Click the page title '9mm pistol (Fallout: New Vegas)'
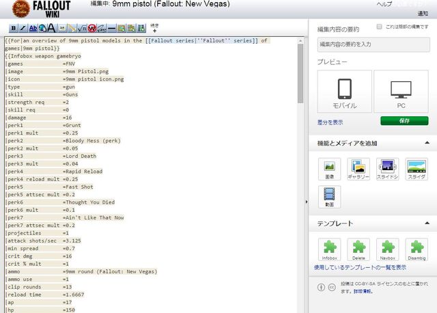The image size is (437, 313). point(171,4)
